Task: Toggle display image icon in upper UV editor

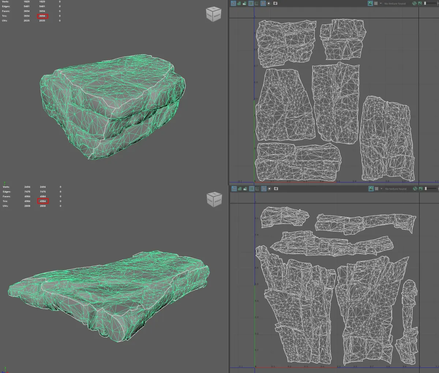Action: point(370,3)
